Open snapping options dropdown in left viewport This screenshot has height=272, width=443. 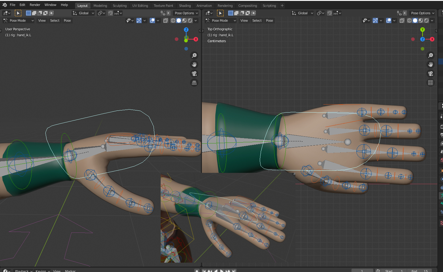point(118,13)
